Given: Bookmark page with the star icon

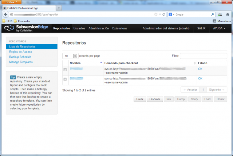Looking at the screenshot, I should point(156,15).
